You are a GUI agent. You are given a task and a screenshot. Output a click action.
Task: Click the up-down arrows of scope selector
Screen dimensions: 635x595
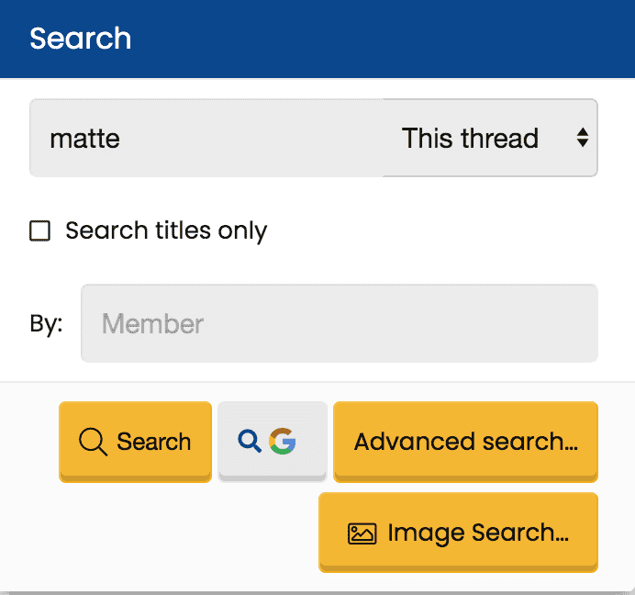[583, 138]
